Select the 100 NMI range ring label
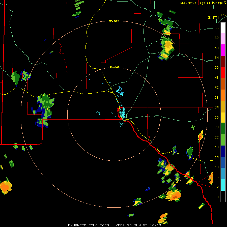This screenshot has width=227, height=227. 114,21
